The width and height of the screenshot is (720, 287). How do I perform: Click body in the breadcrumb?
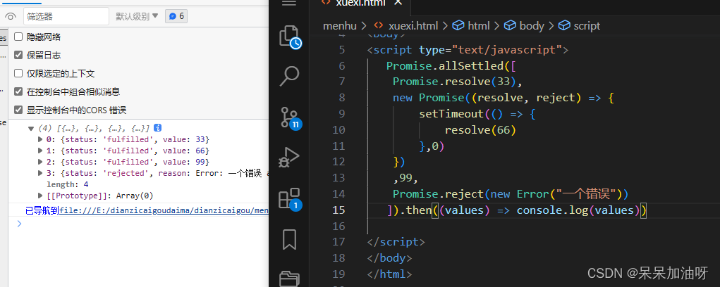click(532, 25)
